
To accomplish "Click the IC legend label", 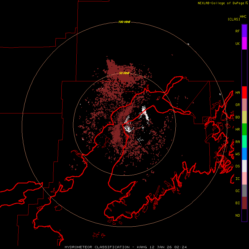I will (x=238, y=179).
